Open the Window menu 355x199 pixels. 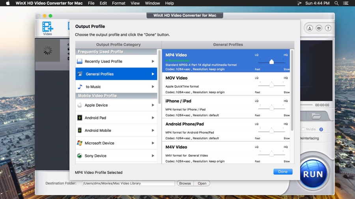(152, 3)
